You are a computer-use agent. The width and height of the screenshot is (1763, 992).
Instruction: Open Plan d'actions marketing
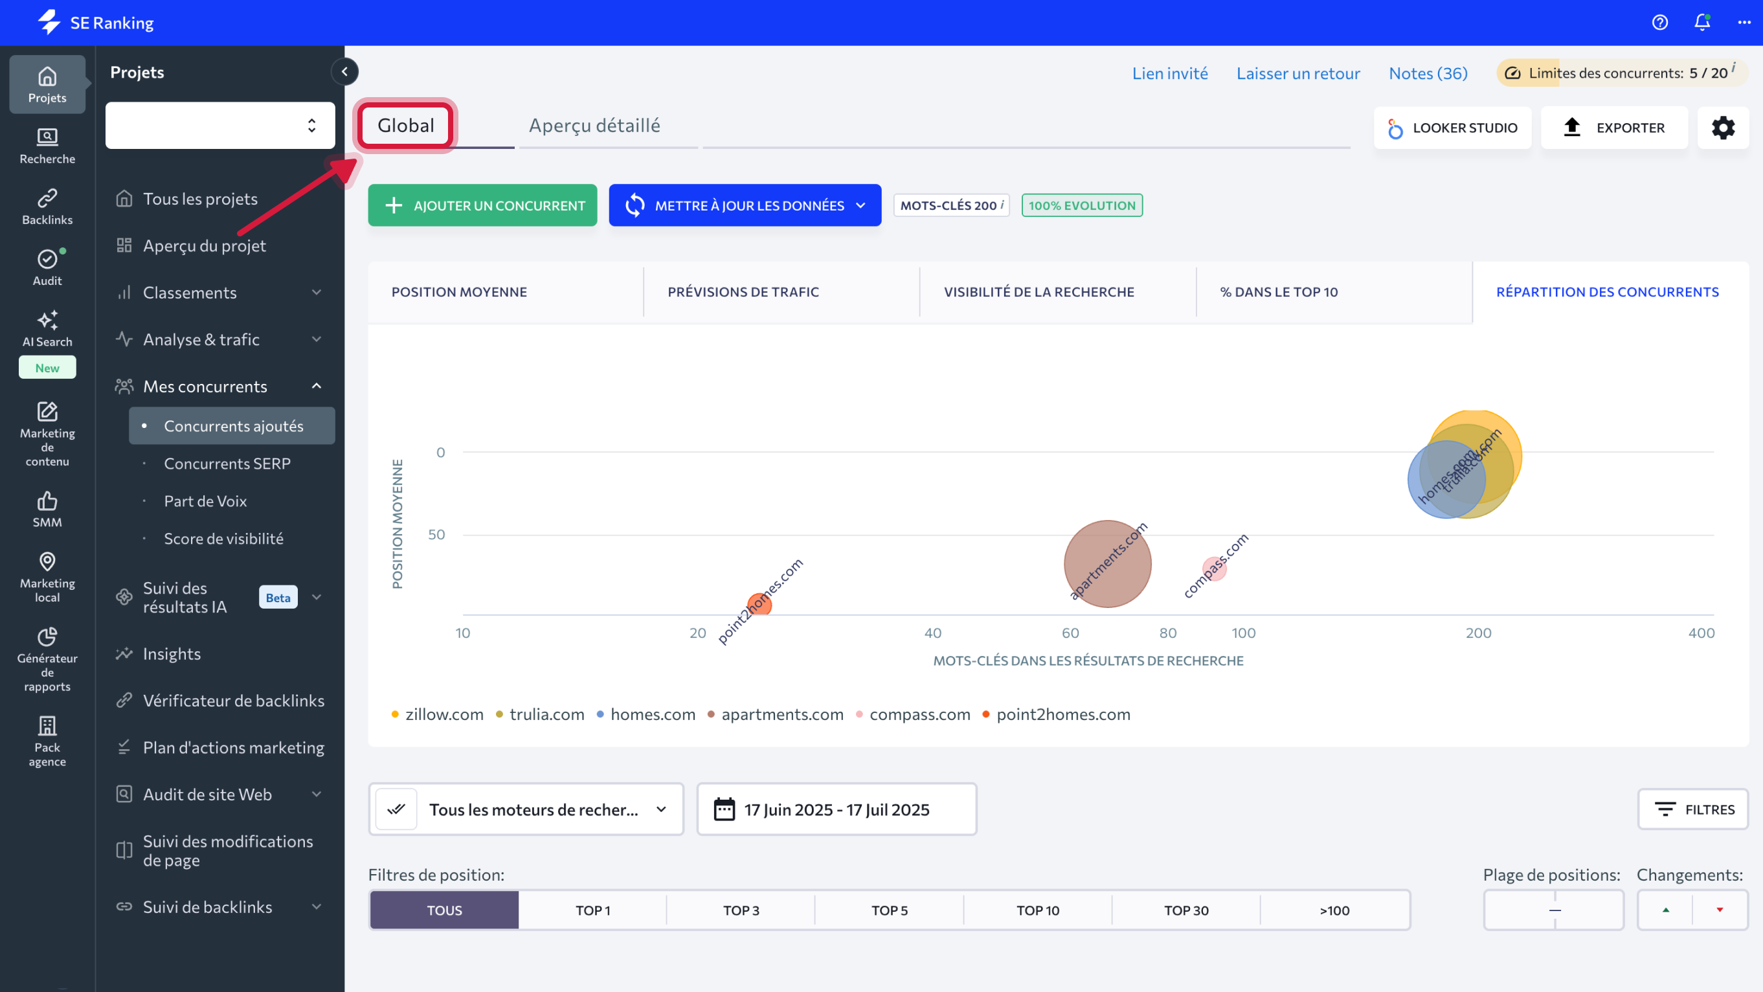pos(233,748)
